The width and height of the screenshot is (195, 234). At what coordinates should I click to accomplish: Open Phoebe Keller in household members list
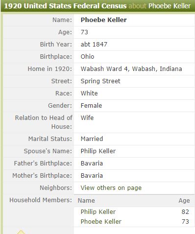pyautogui.click(x=101, y=222)
